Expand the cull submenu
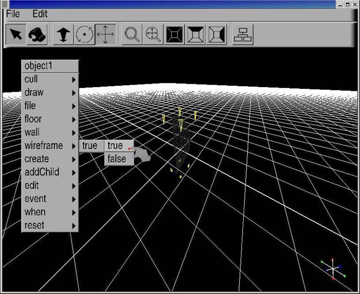This screenshot has height=294, width=360. [50, 79]
